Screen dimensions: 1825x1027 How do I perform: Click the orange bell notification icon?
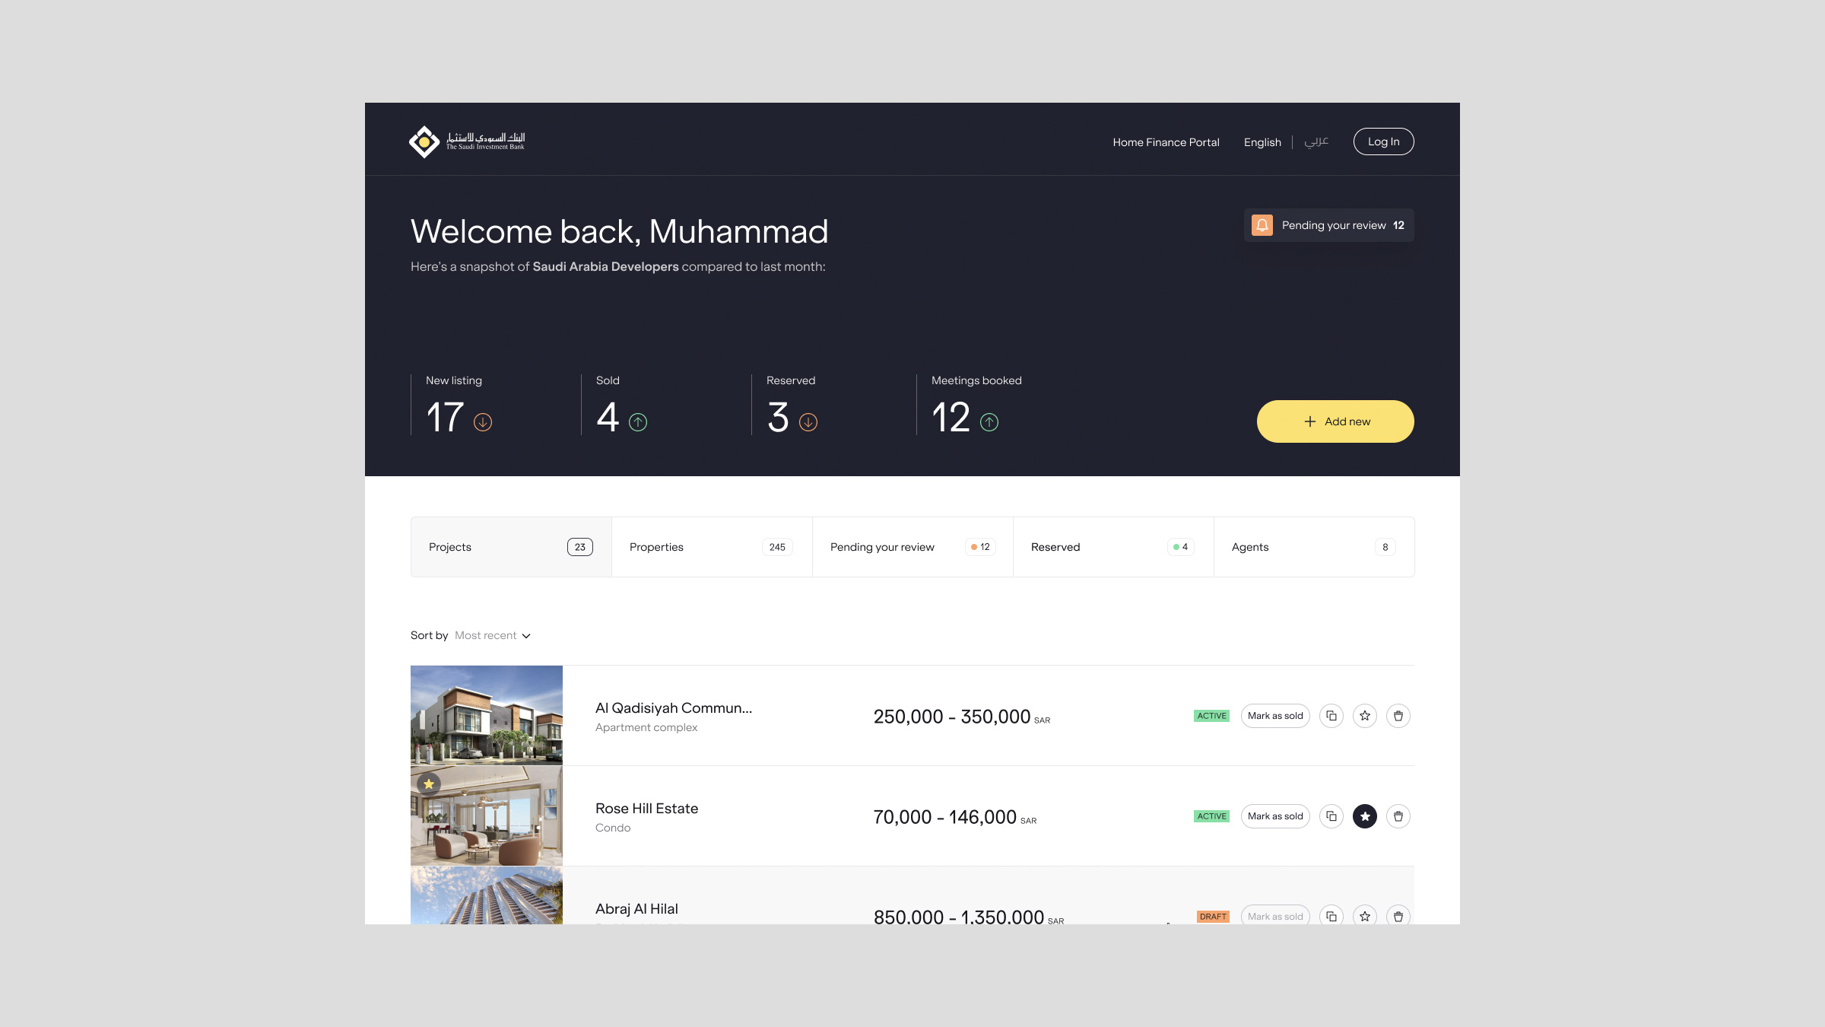coord(1262,225)
